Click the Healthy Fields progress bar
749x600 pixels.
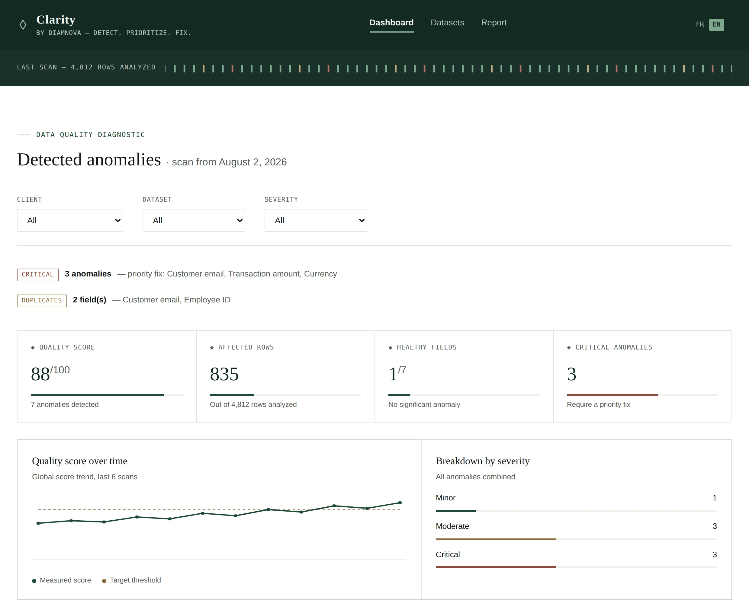point(464,395)
